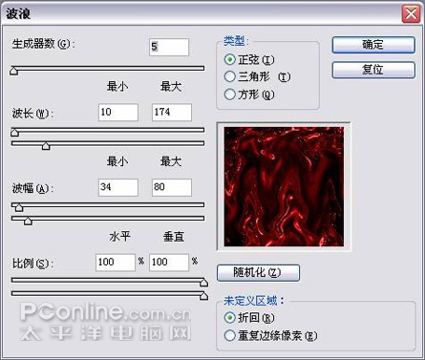Screen dimensions: 425x360
Task: Click the 比例 vertical input showing 100
Action: [x=169, y=263]
